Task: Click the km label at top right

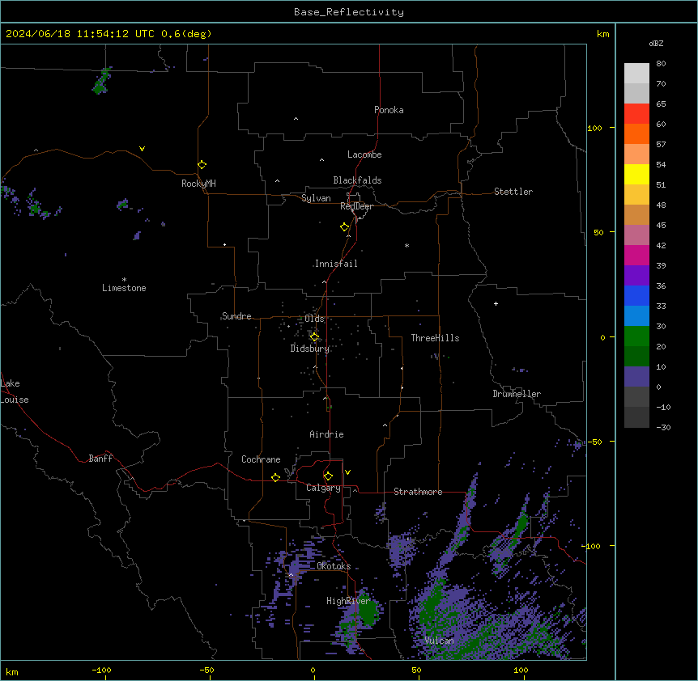Action: [602, 34]
